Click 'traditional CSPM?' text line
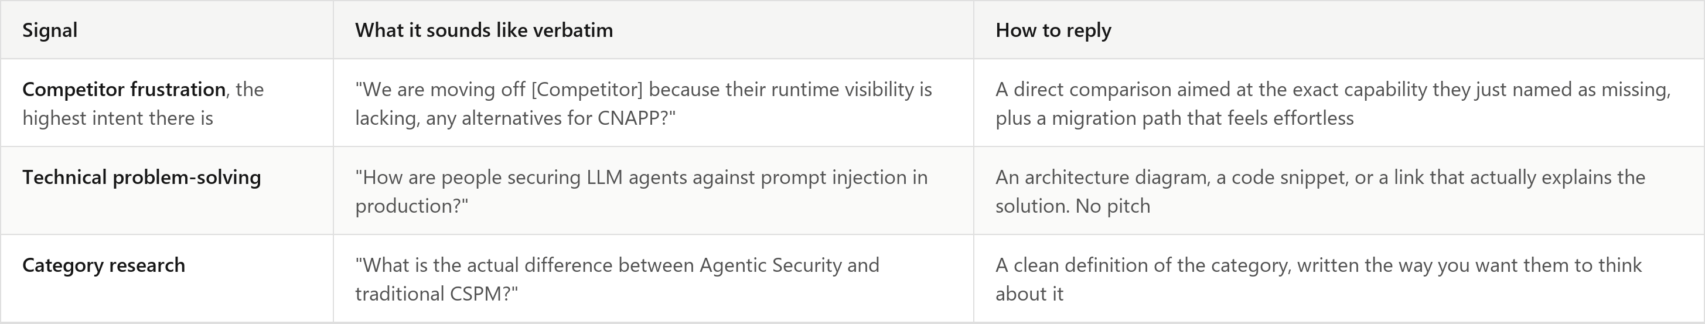This screenshot has width=1705, height=324. [x=436, y=294]
